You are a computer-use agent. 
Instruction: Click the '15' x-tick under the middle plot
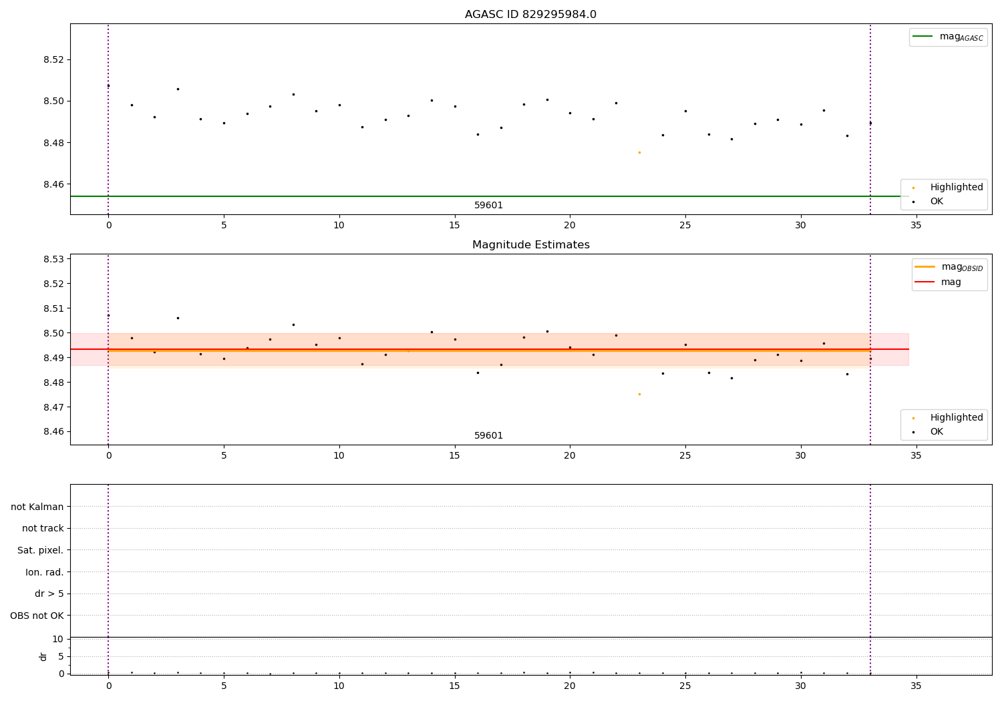coord(455,455)
